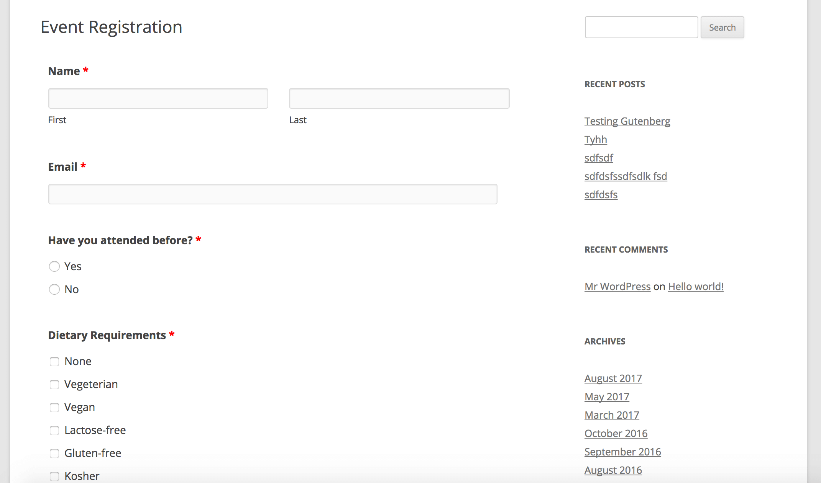
Task: Click the Search input field
Action: 640,27
